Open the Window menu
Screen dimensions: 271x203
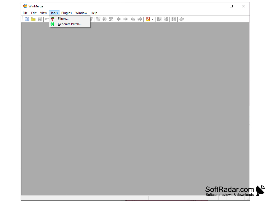pos(81,13)
